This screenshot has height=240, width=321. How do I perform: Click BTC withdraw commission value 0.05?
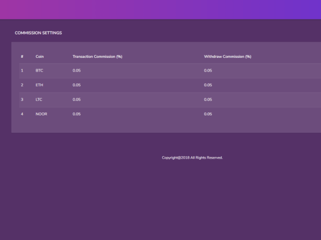coord(208,70)
